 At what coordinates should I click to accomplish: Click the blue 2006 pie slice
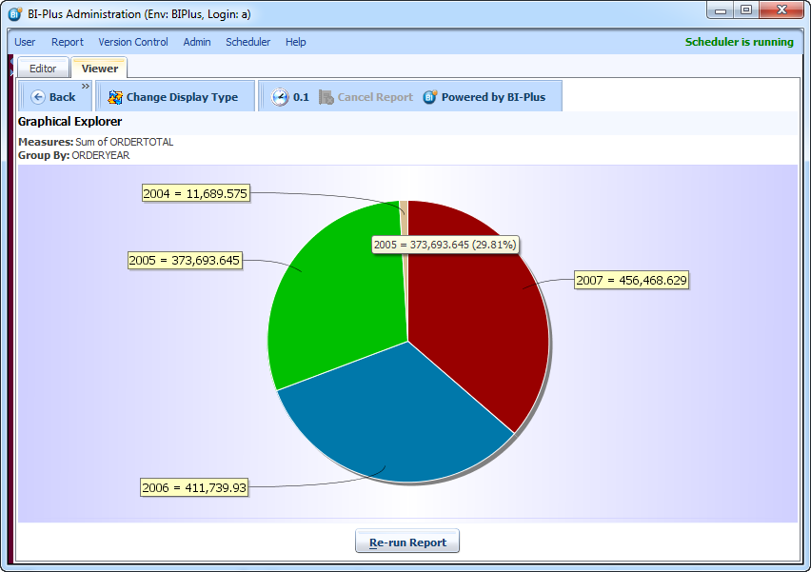[390, 419]
